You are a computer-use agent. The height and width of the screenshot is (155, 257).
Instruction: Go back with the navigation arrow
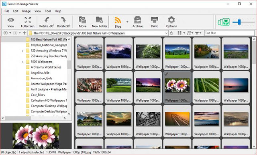pyautogui.click(x=6, y=33)
